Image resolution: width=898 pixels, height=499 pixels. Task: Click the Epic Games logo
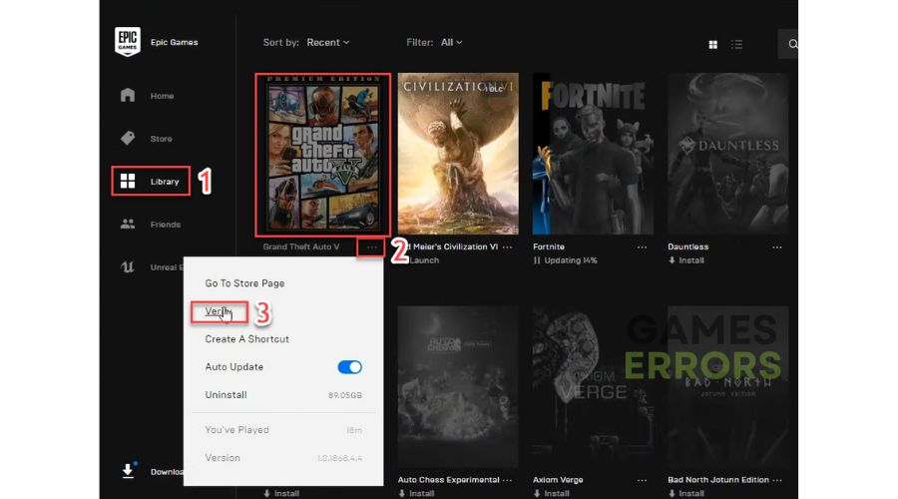point(127,42)
